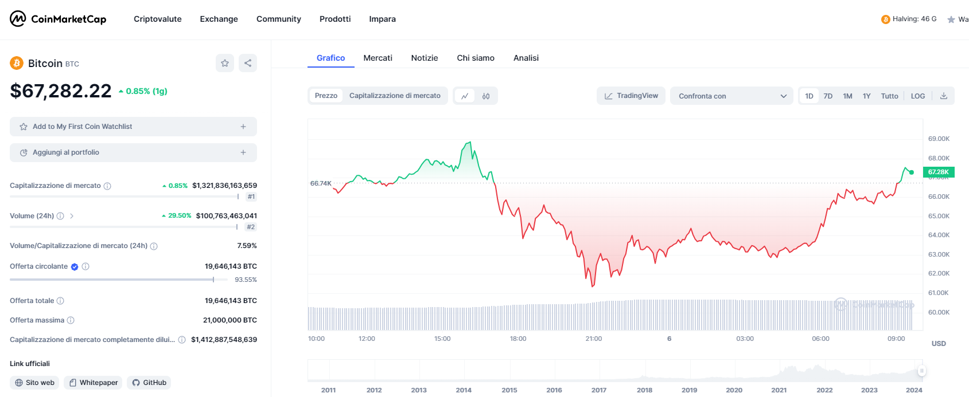The height and width of the screenshot is (397, 969).
Task: Click the timeline range slider handle
Action: [921, 371]
